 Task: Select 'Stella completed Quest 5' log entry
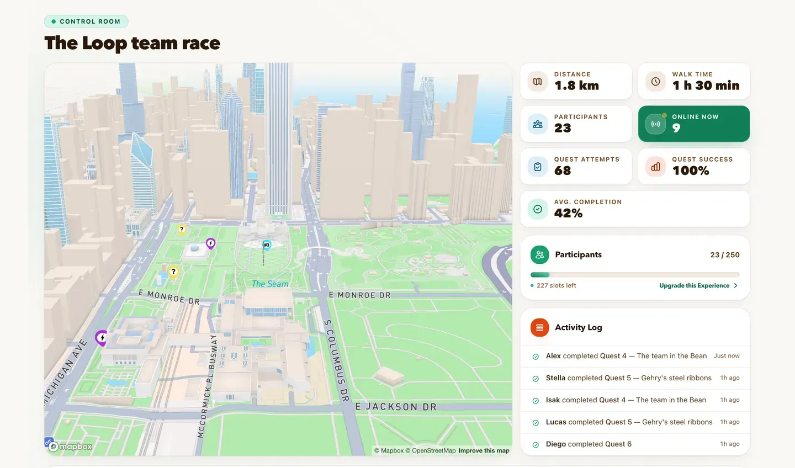(635, 378)
